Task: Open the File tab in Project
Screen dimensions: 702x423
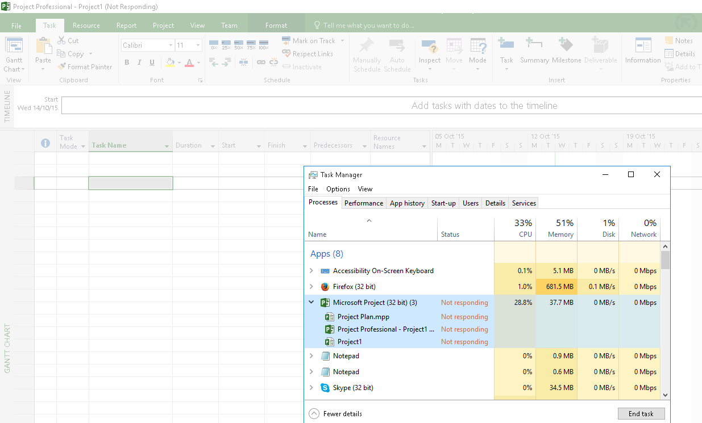Action: (16, 26)
